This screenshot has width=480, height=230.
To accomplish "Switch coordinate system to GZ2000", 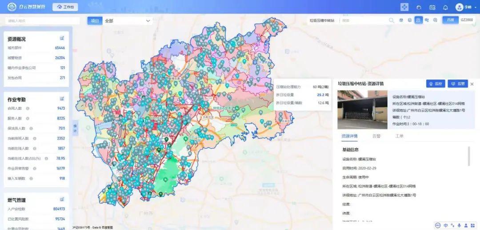I will click(467, 20).
